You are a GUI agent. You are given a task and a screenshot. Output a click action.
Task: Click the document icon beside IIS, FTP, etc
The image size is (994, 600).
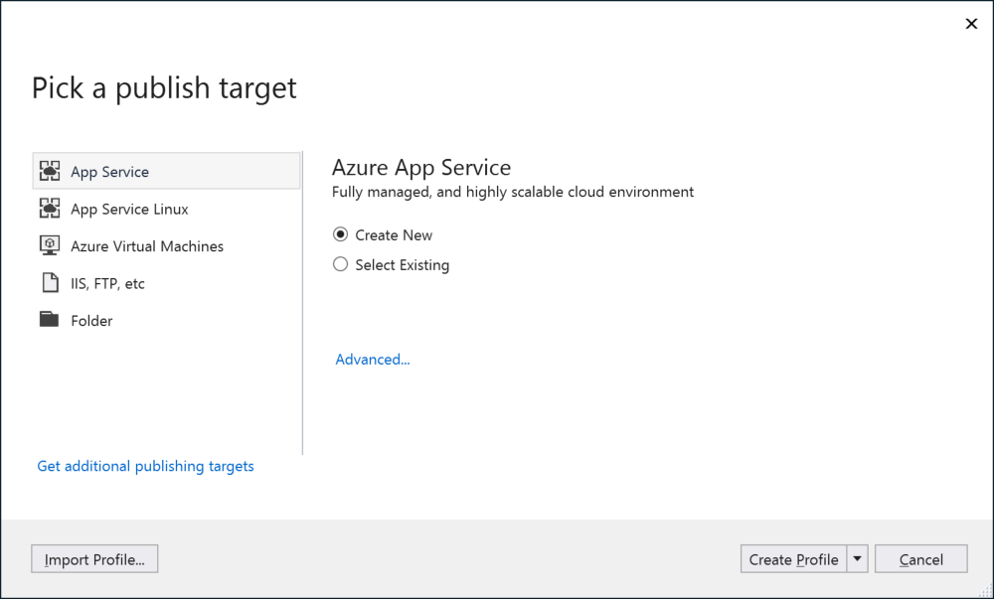51,282
